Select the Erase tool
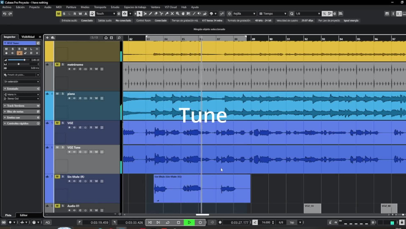Viewport: 406px width, 229px height. coord(156,14)
